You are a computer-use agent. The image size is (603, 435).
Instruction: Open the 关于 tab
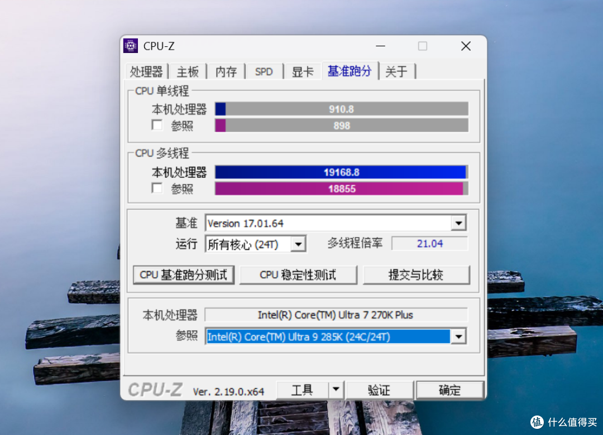[x=396, y=71]
